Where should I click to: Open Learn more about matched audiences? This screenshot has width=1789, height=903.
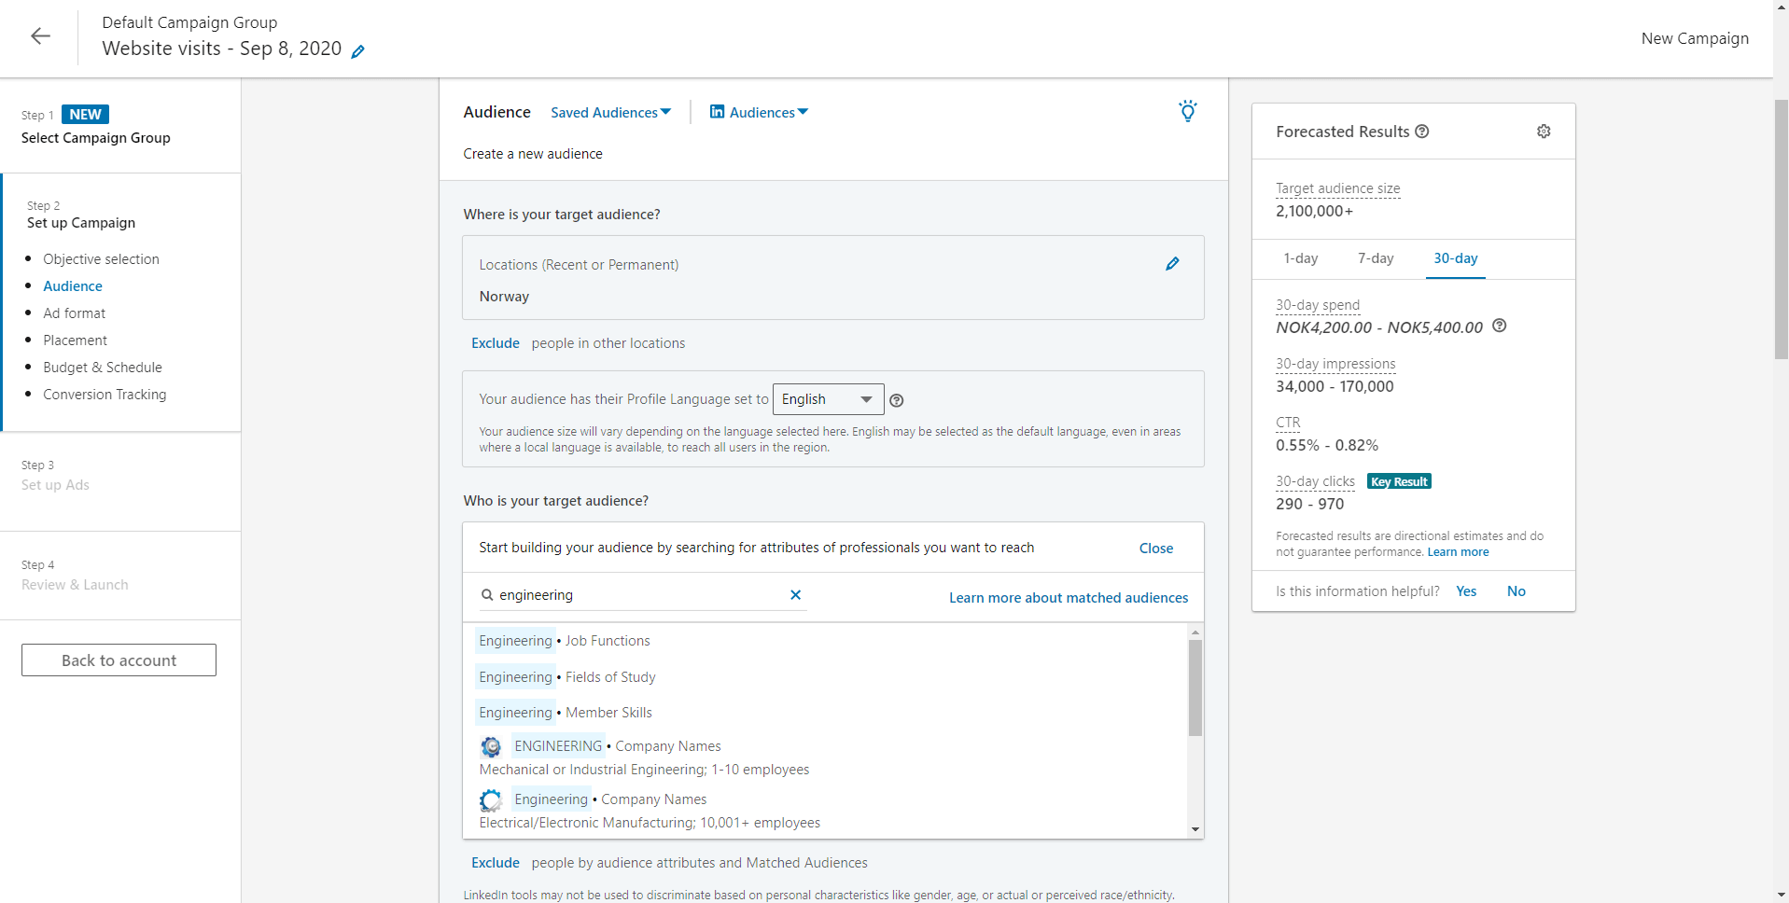pos(1069,598)
